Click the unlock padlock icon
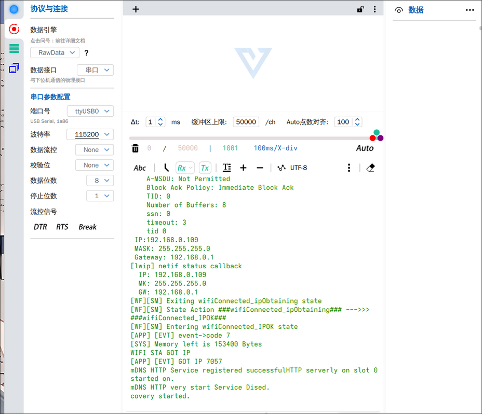The height and width of the screenshot is (414, 482). tap(360, 9)
